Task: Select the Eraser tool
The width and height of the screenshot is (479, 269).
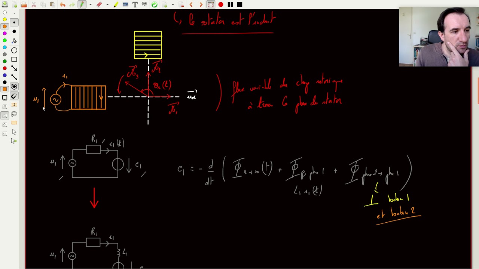Action: click(x=99, y=4)
